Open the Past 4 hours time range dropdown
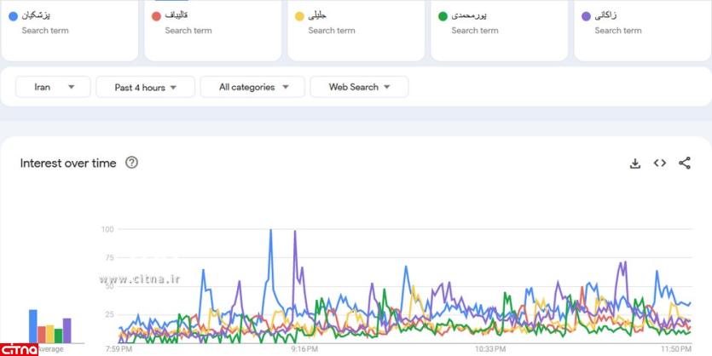The image size is (712, 356). [145, 87]
